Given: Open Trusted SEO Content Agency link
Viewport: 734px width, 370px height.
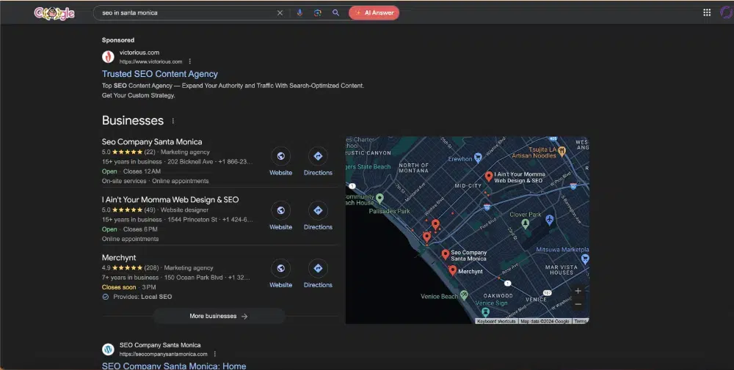Looking at the screenshot, I should [x=159, y=74].
